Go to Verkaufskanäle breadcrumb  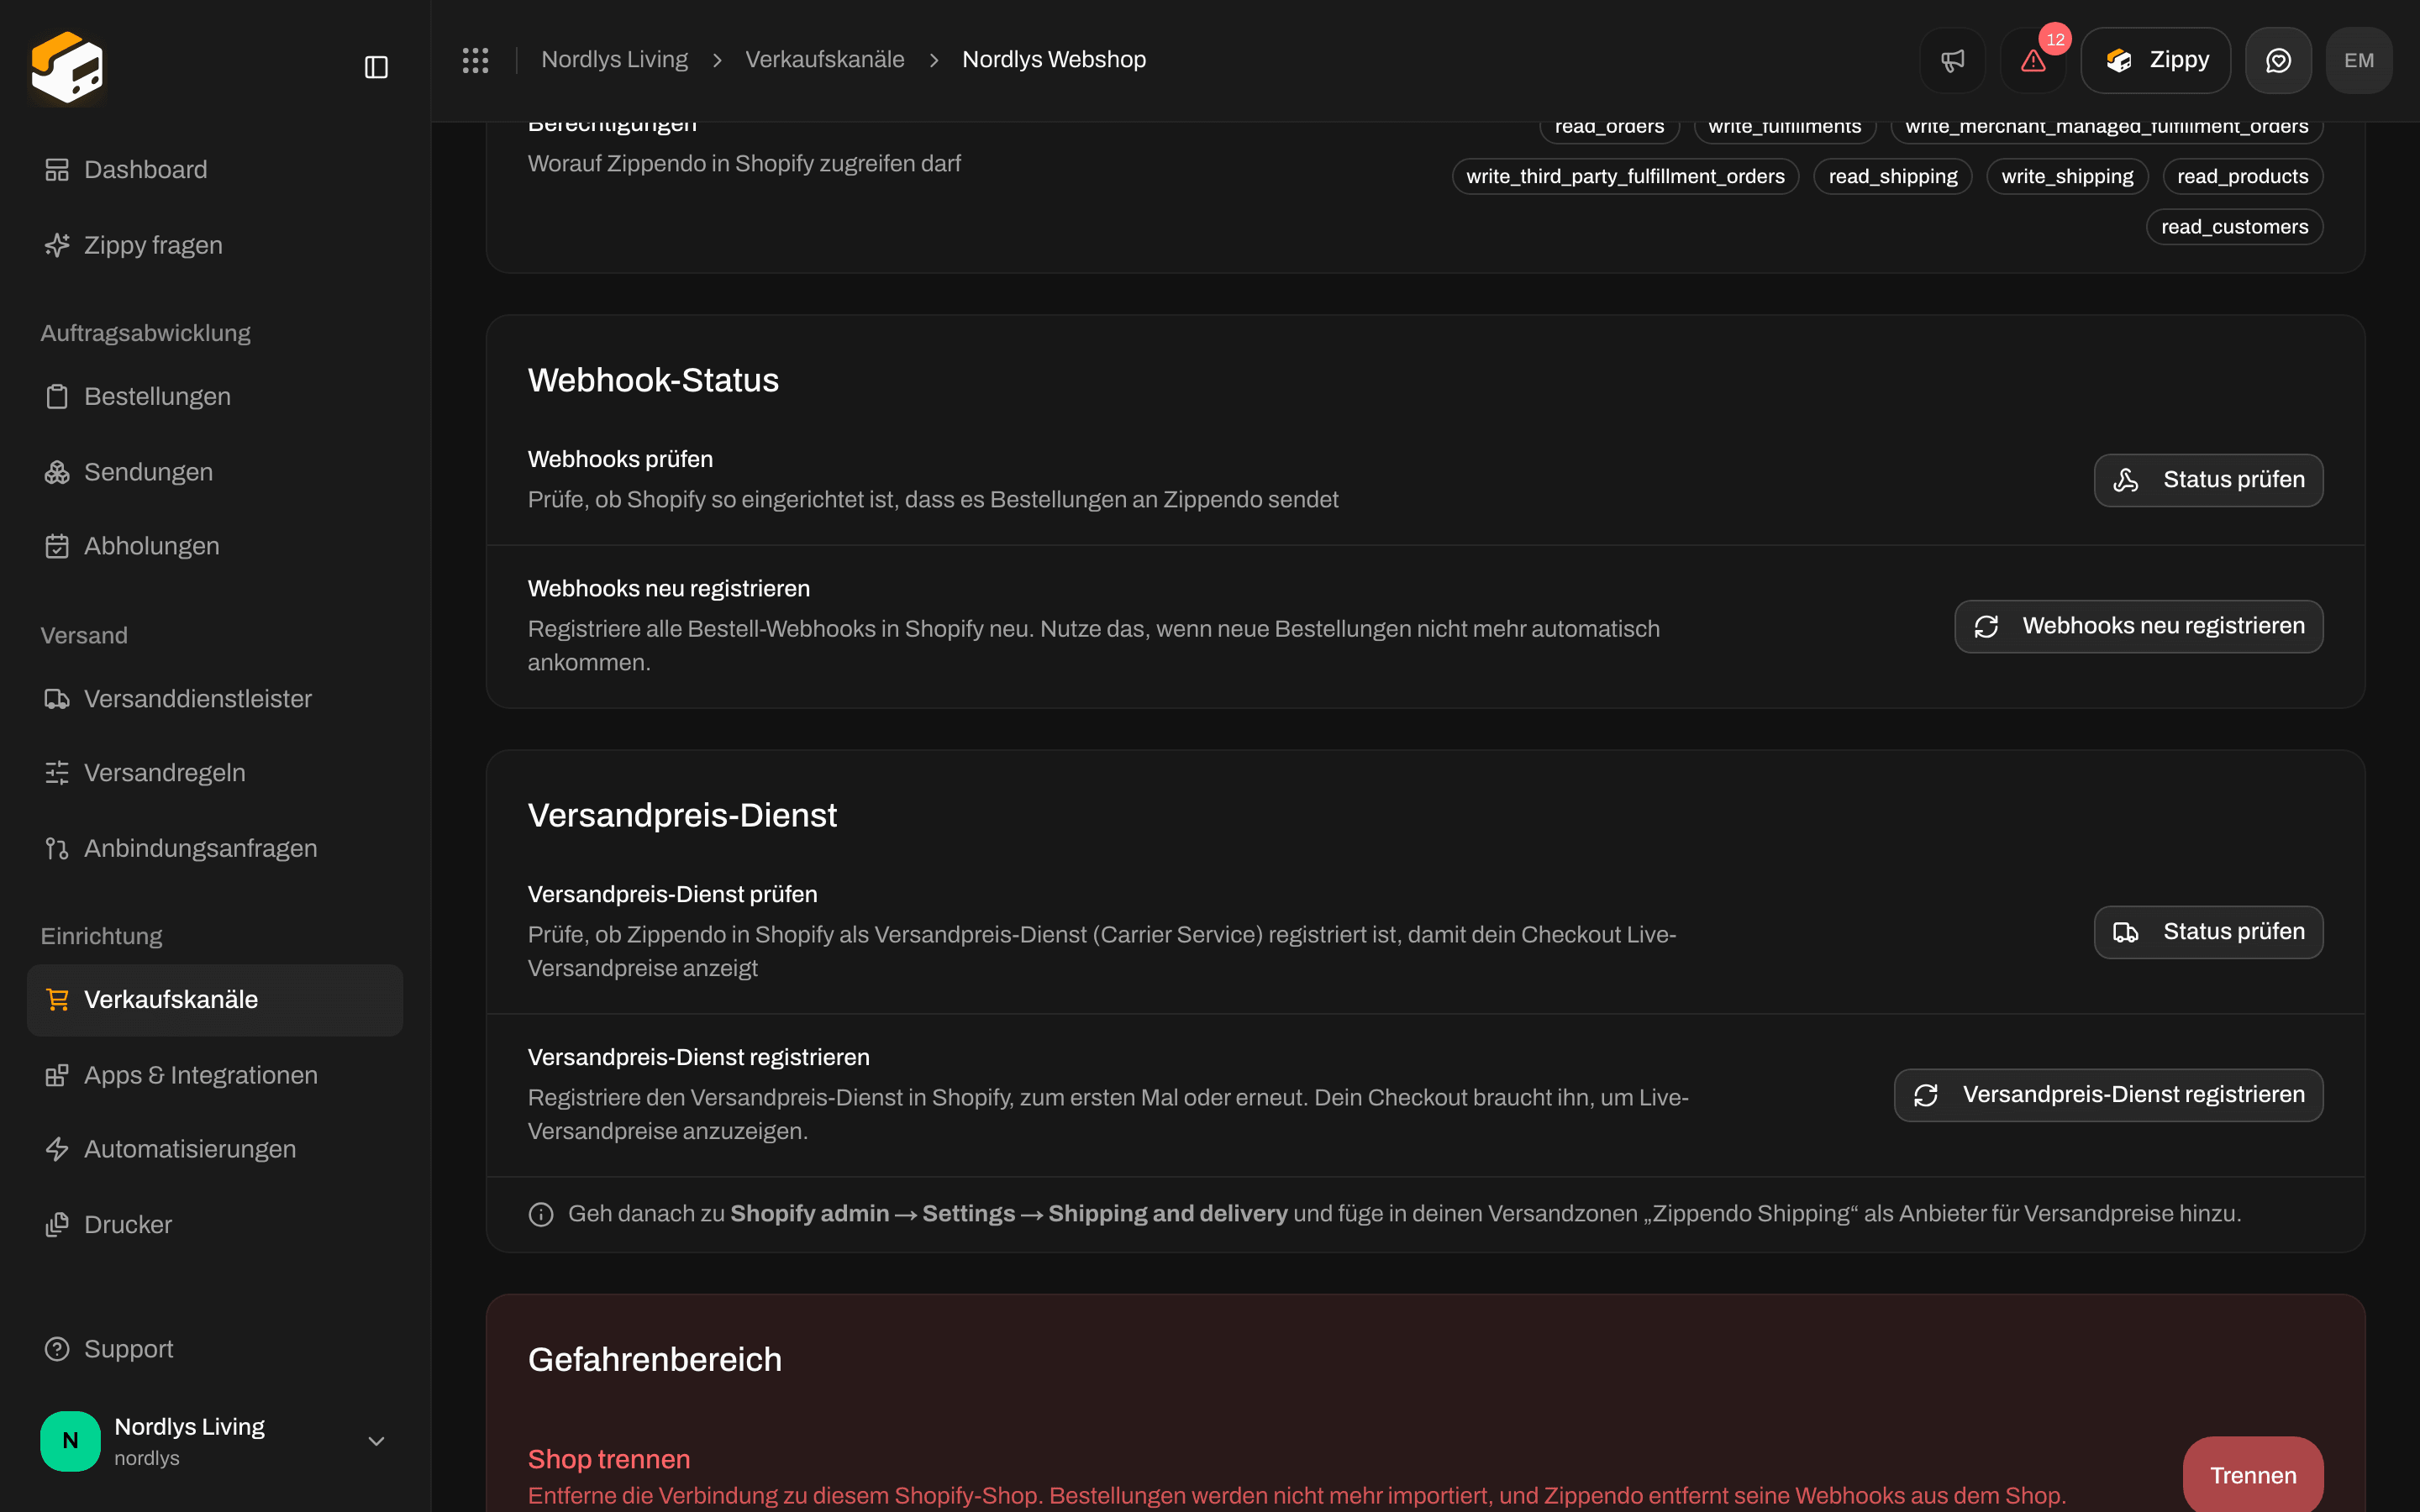pos(825,60)
